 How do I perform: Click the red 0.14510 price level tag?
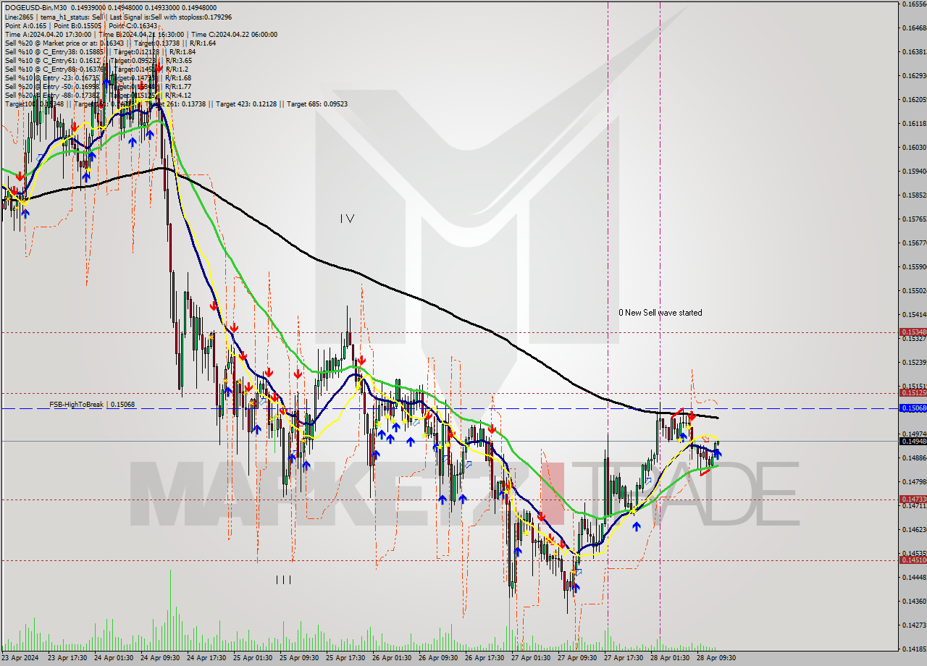point(912,560)
